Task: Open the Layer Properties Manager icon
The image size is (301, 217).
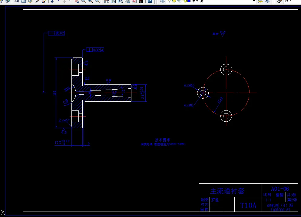Action: (x=162, y=1)
